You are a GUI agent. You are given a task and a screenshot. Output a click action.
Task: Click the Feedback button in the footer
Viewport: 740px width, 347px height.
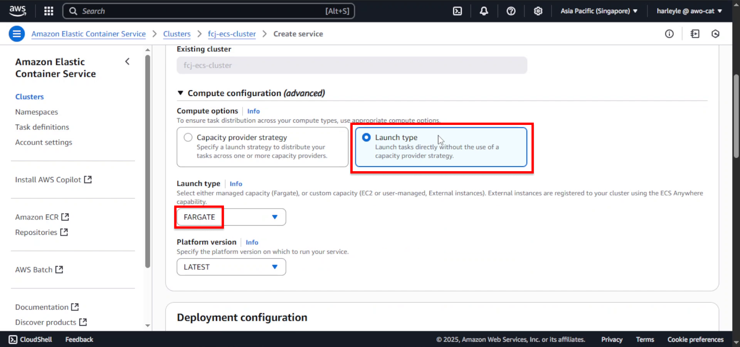[79, 339]
